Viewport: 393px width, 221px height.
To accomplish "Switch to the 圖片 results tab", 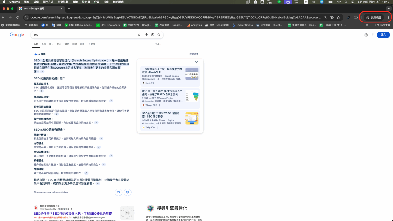I will point(51,44).
